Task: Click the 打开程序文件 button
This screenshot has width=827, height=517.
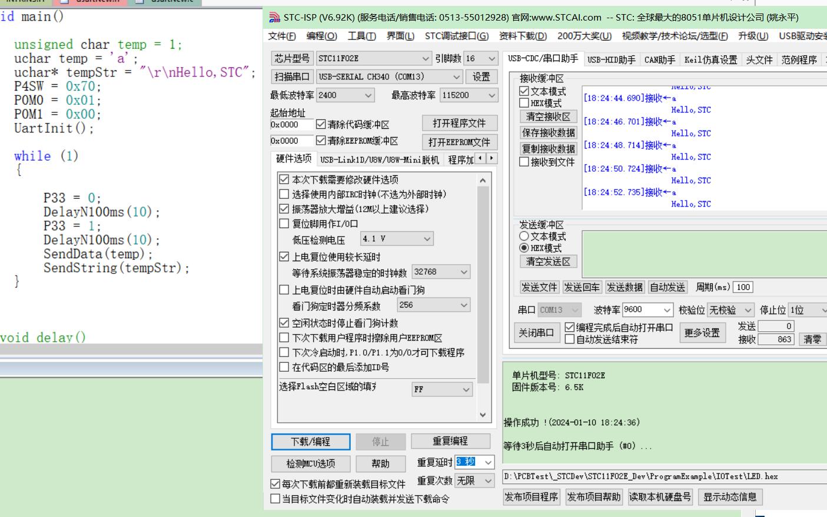Action: pyautogui.click(x=459, y=123)
